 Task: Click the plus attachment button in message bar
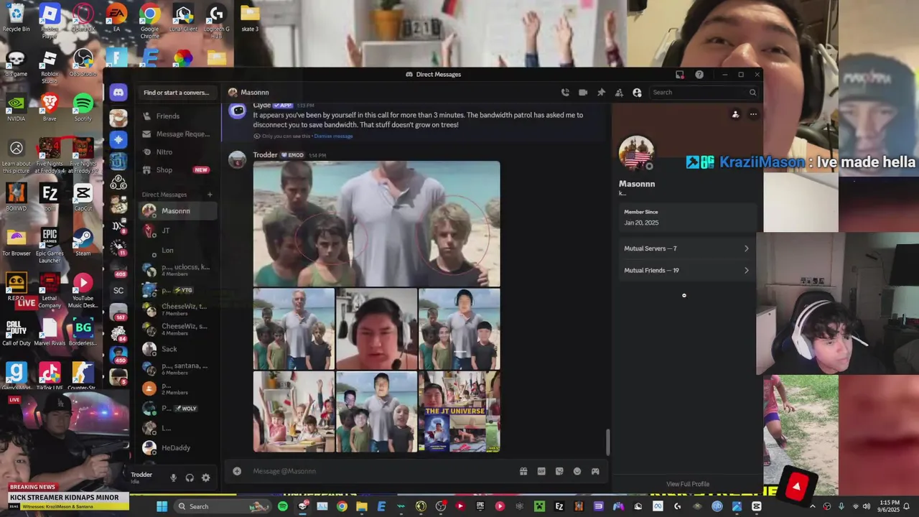(237, 471)
